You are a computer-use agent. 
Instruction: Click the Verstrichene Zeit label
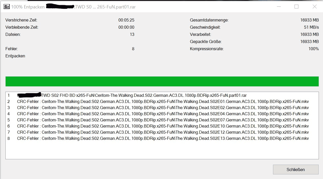point(22,20)
